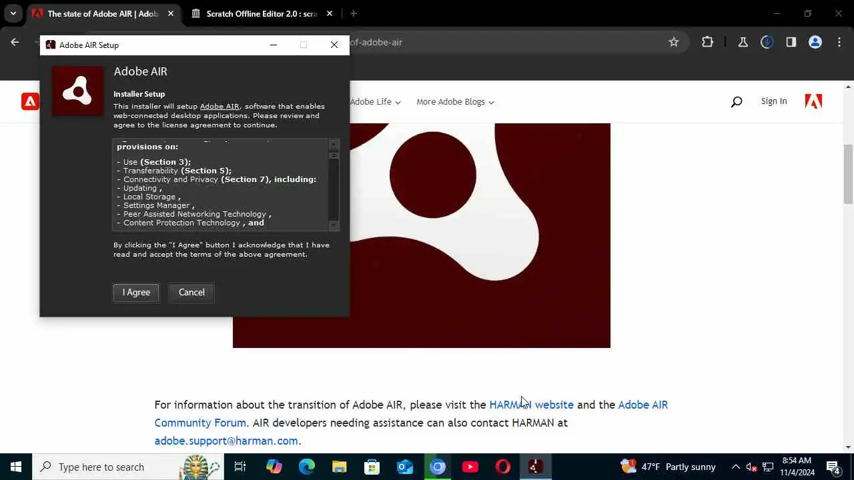Image resolution: width=854 pixels, height=480 pixels.
Task: Expand the More Adobe Blogs menu
Action: (455, 102)
